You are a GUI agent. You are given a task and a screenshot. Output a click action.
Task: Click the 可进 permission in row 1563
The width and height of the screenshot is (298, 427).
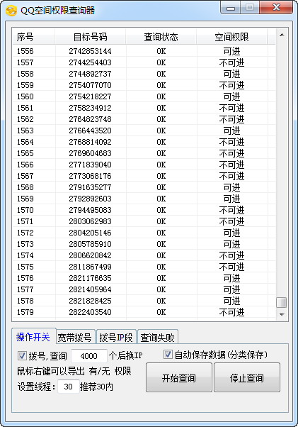(231, 131)
